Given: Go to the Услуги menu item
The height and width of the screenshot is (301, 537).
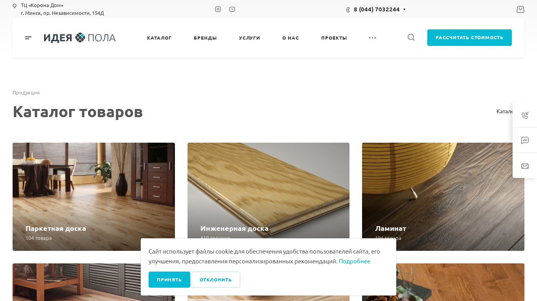Looking at the screenshot, I should tap(250, 38).
